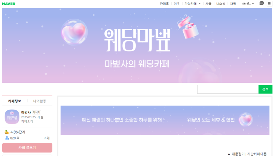Click the members icon beside 820
Image resolution: width=278 pixels, height=156 pixels.
coord(7,138)
